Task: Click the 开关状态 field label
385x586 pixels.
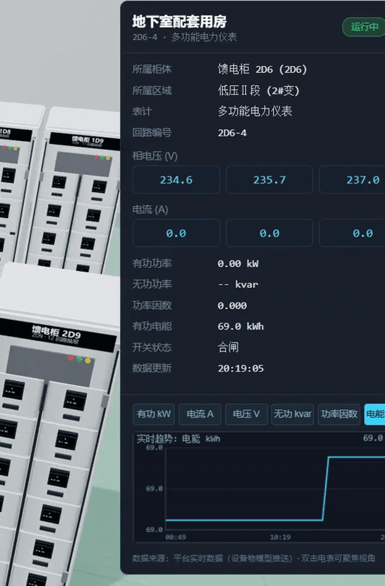Action: point(152,347)
